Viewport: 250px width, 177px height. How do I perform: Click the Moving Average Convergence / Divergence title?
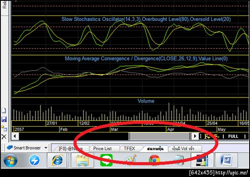click(x=146, y=58)
